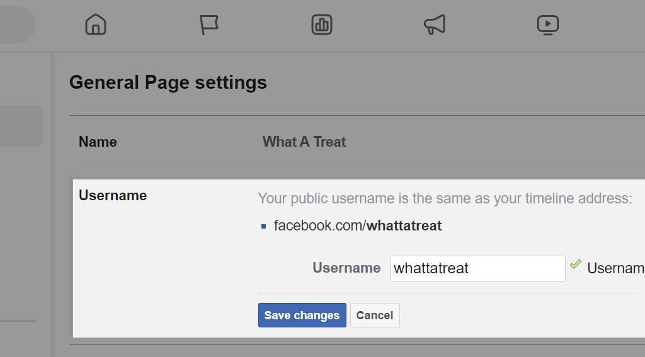The image size is (645, 357).
Task: Click the whattatreat username text field
Action: [x=477, y=269]
